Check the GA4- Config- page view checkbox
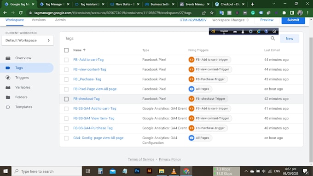The height and width of the screenshot is (176, 313). pos(66,138)
